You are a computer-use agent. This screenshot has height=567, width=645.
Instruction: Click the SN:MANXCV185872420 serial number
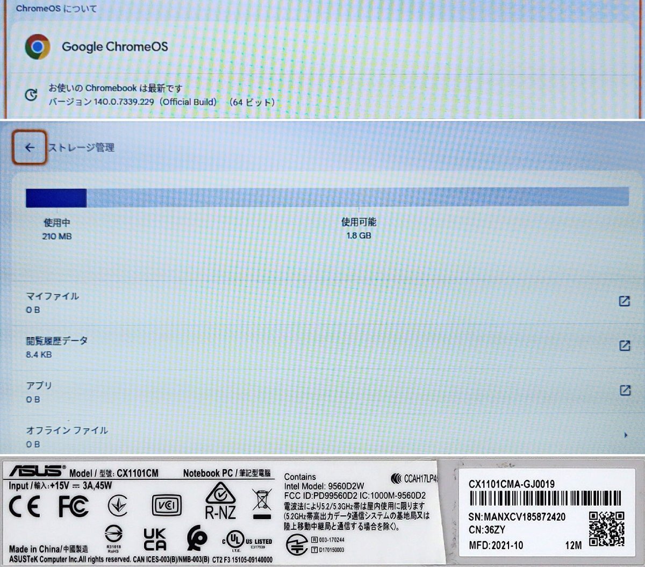517,516
